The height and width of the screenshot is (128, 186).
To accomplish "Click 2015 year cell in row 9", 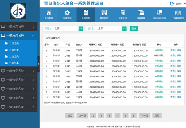I will click(x=68, y=92).
